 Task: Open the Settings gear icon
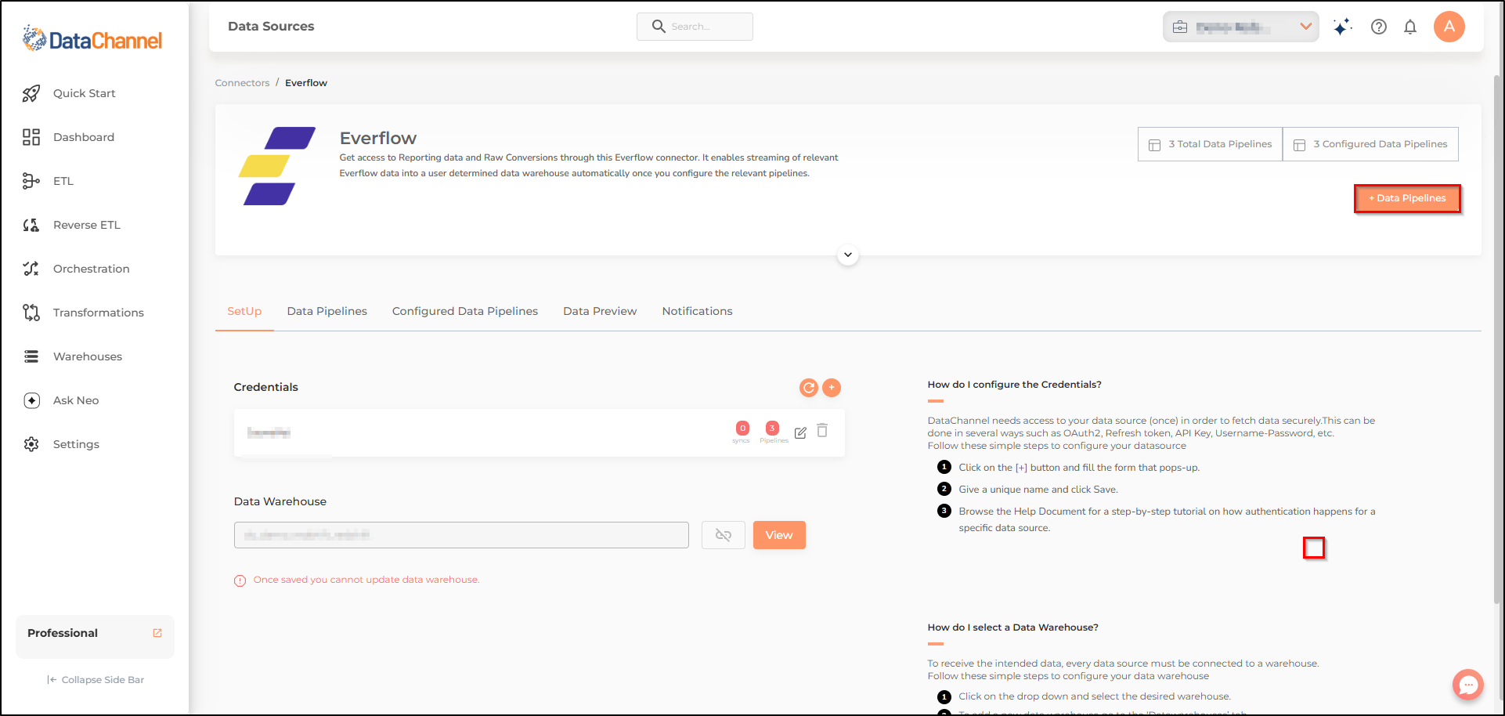click(31, 444)
